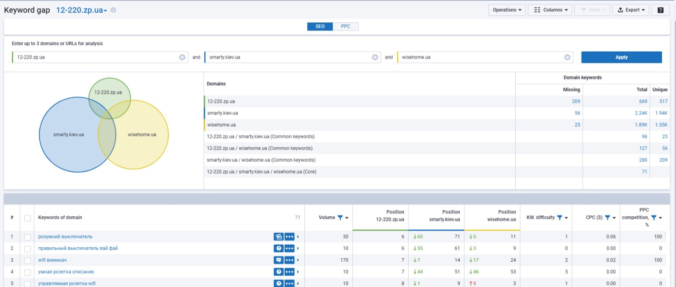This screenshot has width=676, height=287.
Task: Expand the wifi вимикач row arrow
Action: click(x=298, y=260)
